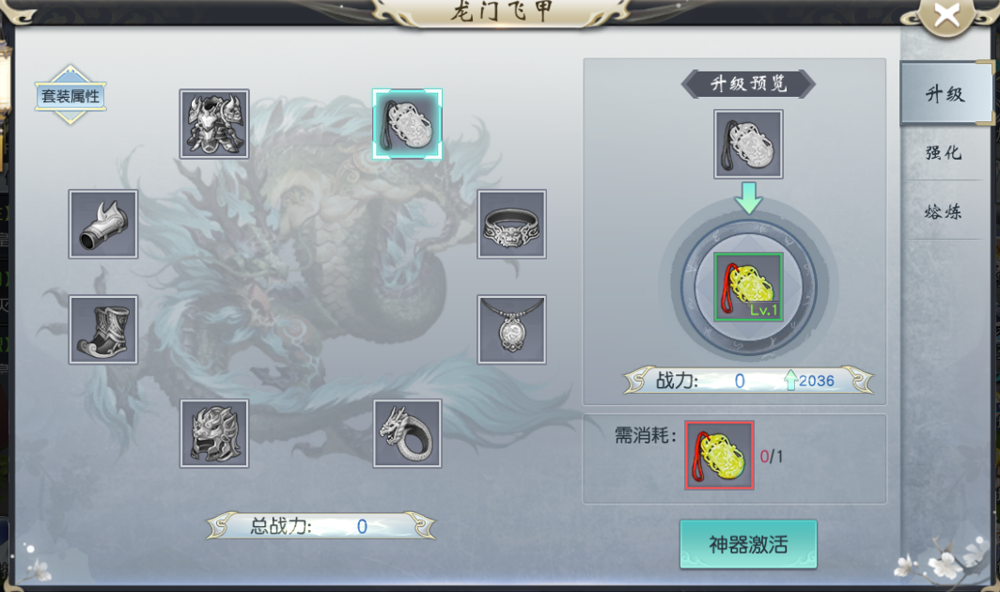
Task: Open the 熔炼 tab
Action: (x=944, y=211)
